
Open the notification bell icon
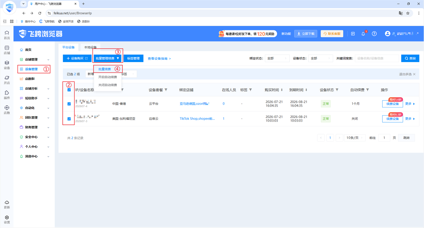(x=363, y=34)
